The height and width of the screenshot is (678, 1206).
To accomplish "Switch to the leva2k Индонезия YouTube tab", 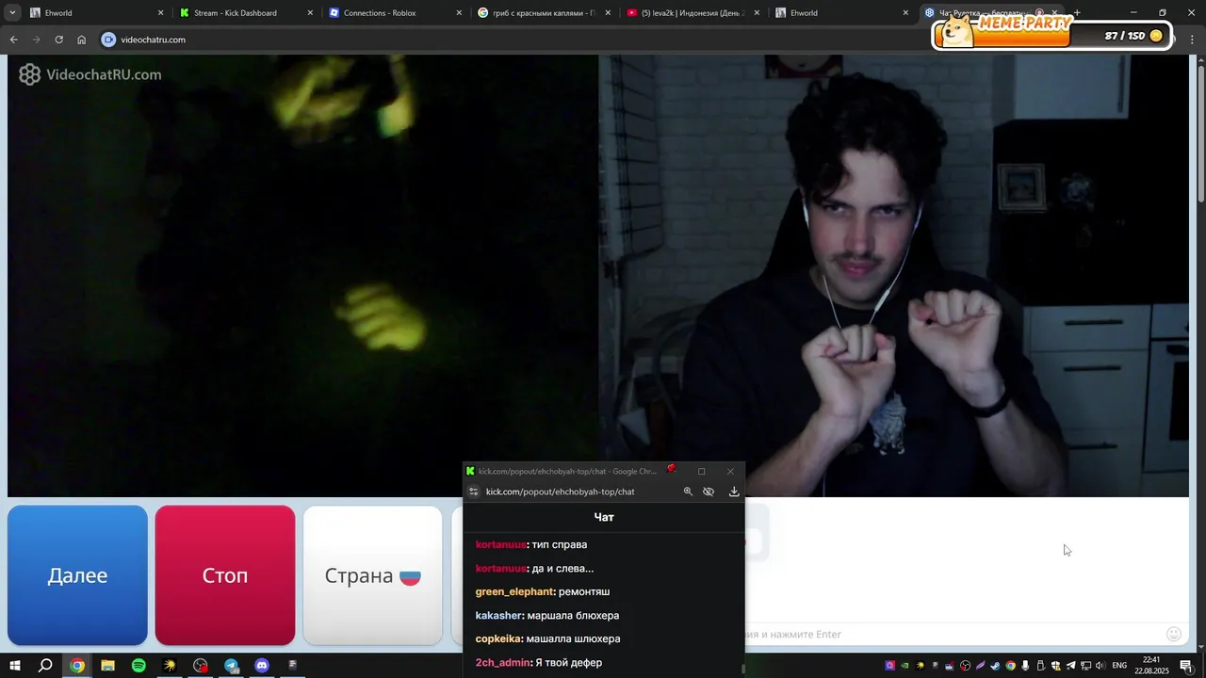I will tap(690, 13).
